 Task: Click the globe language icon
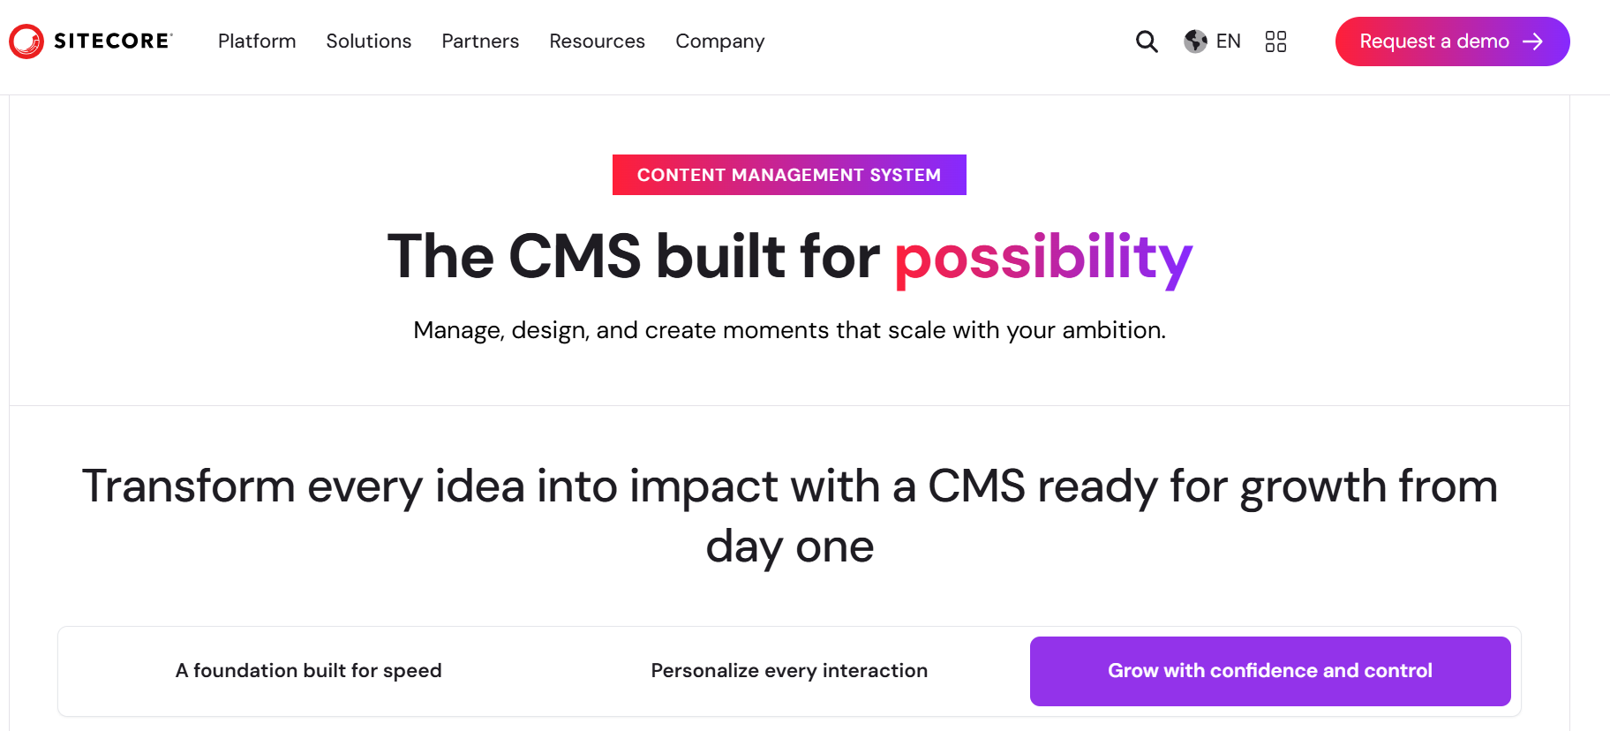click(x=1195, y=41)
